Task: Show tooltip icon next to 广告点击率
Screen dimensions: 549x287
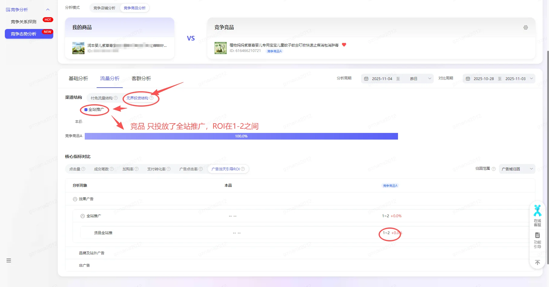Action: click(201, 169)
